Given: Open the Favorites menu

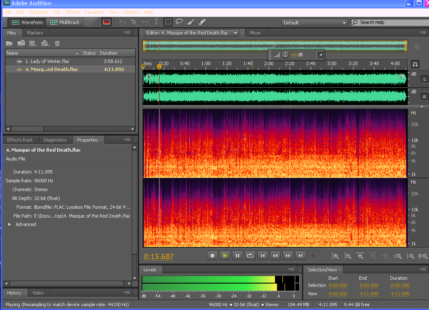Looking at the screenshot, I should pos(94,12).
